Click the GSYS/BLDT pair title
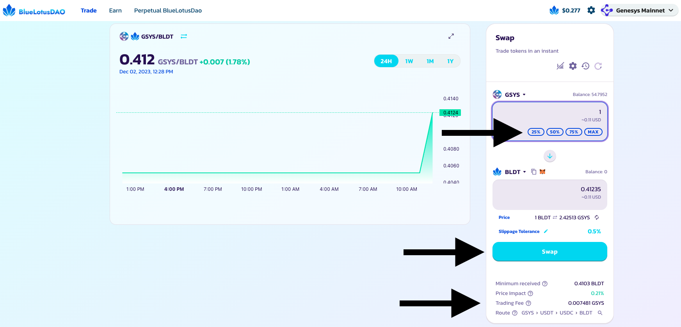Viewport: 681px width, 327px height. (x=157, y=37)
